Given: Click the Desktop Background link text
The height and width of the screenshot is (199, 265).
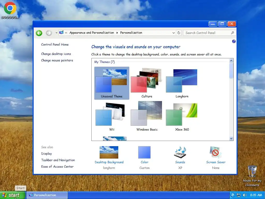Looking at the screenshot, I should [109, 162].
